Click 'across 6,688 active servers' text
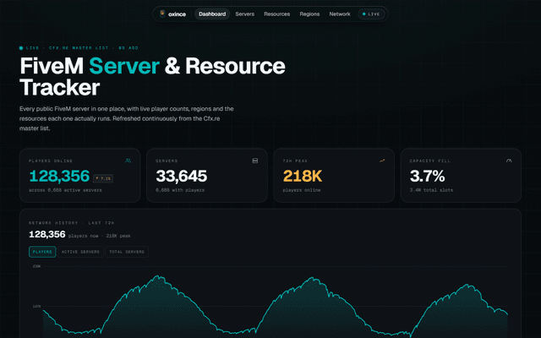Screen dimensions: 541x338 [x=65, y=190]
